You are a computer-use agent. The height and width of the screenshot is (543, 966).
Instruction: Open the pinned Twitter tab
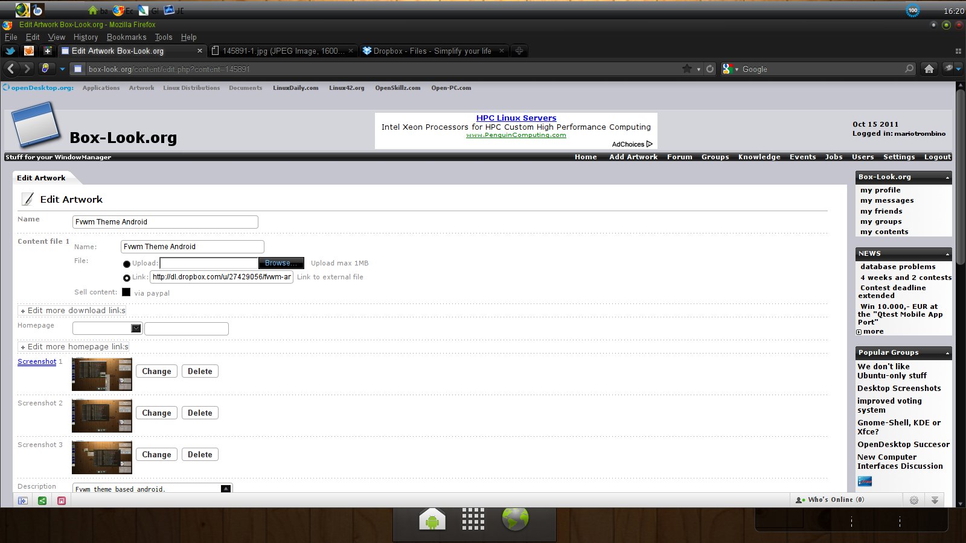(x=10, y=51)
